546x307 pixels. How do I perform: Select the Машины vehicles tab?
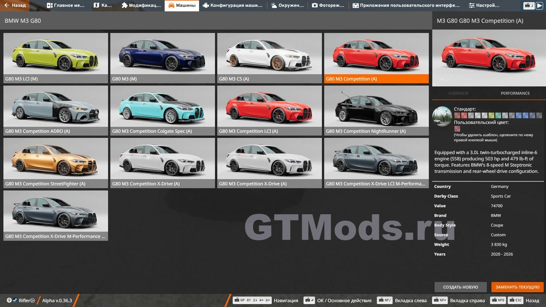tap(182, 6)
